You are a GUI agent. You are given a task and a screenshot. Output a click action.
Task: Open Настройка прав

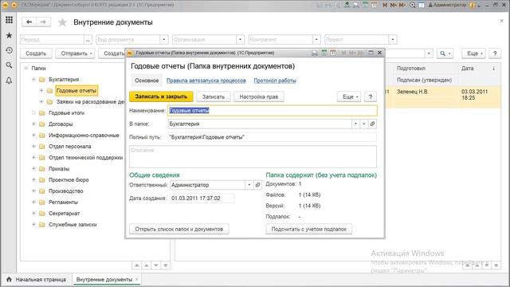(258, 96)
